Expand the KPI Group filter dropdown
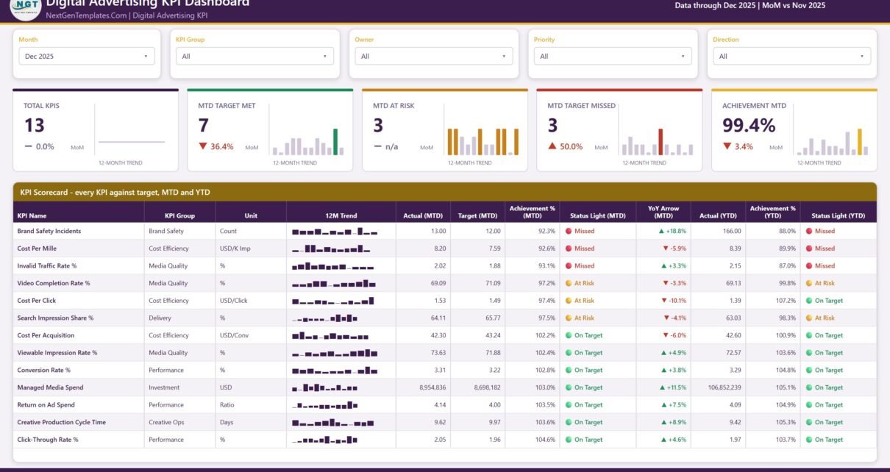 coord(254,56)
